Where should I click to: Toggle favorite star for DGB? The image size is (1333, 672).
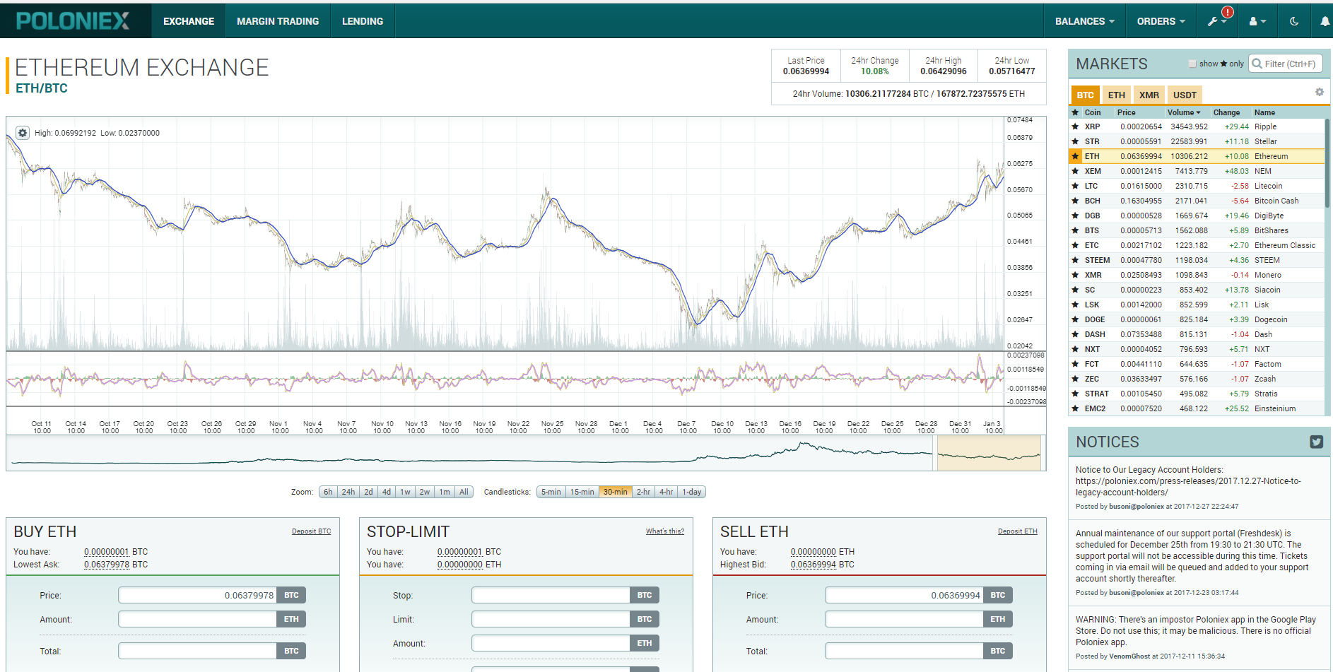point(1075,216)
